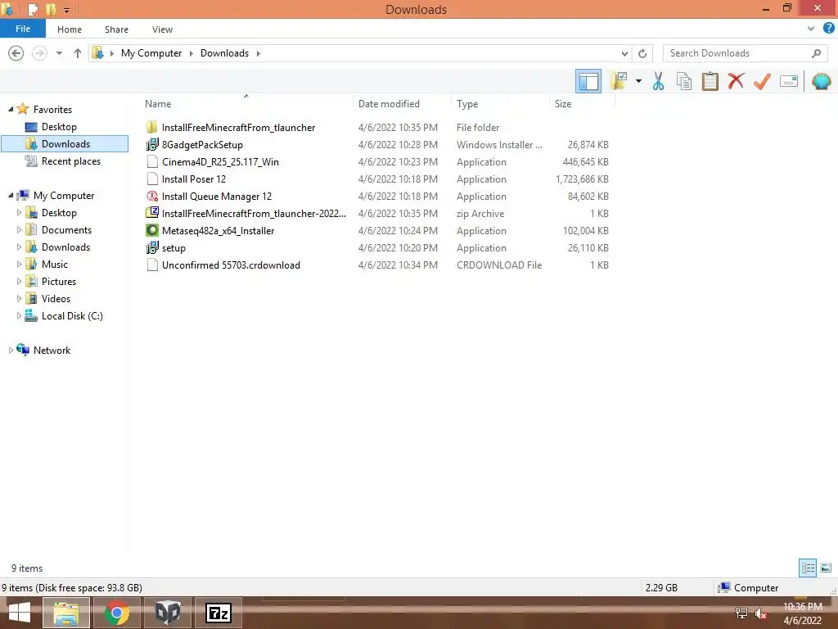The height and width of the screenshot is (629, 838).
Task: Click the Refresh button
Action: (x=642, y=53)
